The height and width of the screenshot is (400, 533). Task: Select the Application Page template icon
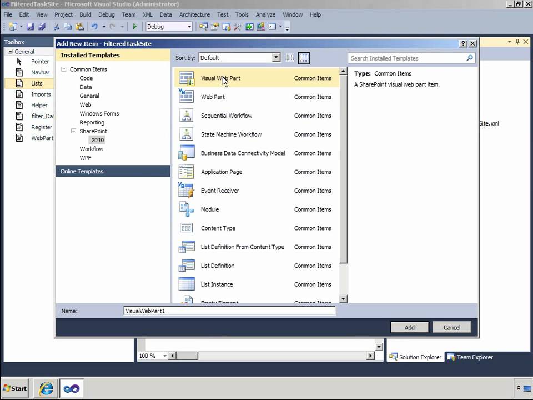tap(187, 172)
